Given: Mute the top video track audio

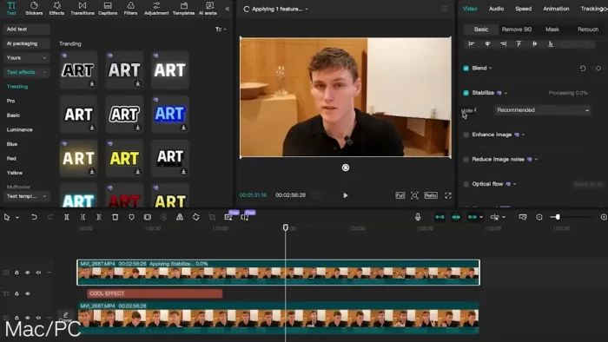Looking at the screenshot, I should 38,273.
